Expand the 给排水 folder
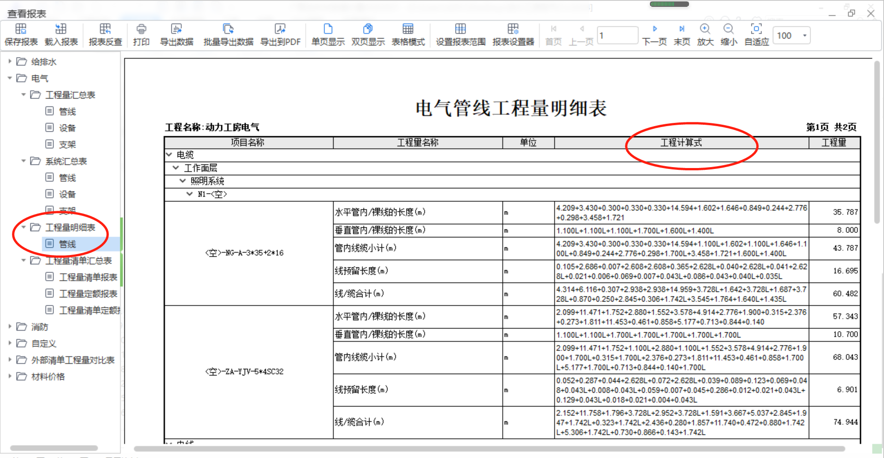This screenshot has height=458, width=884. (x=10, y=61)
